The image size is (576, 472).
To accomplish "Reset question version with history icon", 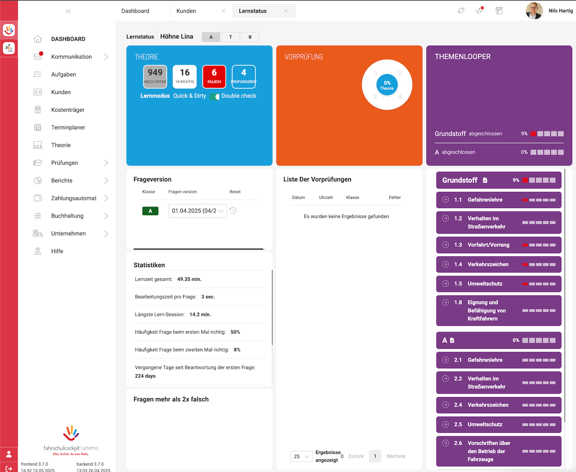I will (x=233, y=210).
